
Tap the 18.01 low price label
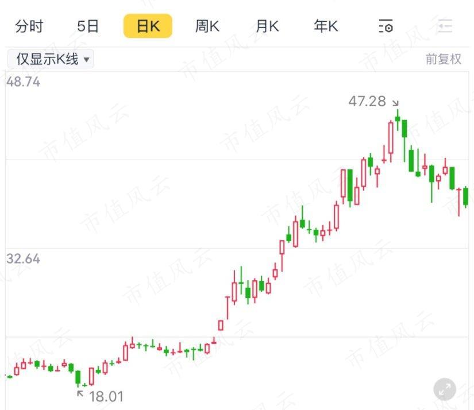point(106,397)
